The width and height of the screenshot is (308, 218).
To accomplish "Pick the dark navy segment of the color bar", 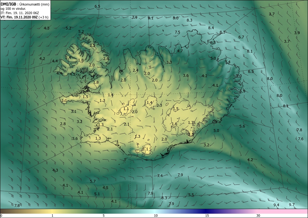I will (x=206, y=211).
